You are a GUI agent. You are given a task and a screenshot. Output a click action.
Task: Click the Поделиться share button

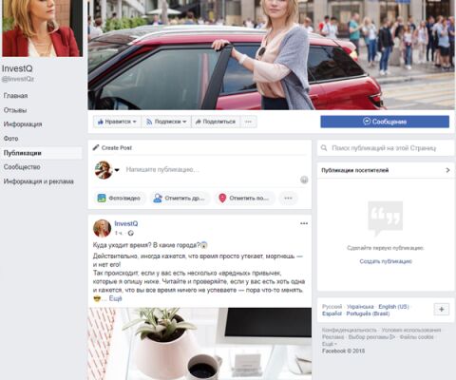[x=216, y=122]
